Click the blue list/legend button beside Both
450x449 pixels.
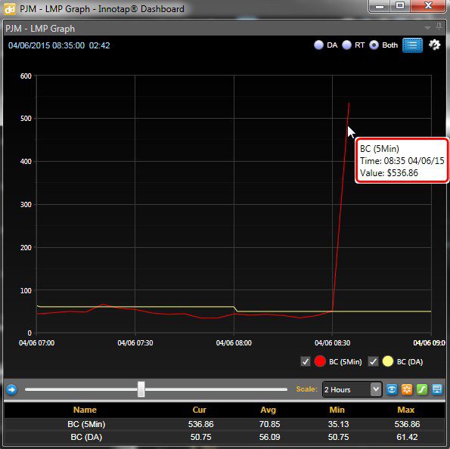[412, 45]
